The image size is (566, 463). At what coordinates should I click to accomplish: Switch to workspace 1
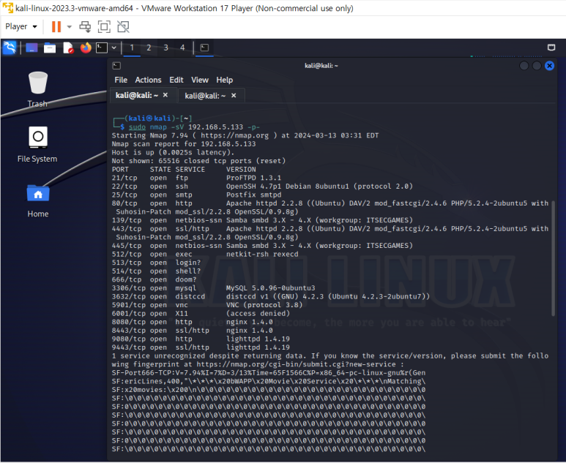(x=132, y=48)
